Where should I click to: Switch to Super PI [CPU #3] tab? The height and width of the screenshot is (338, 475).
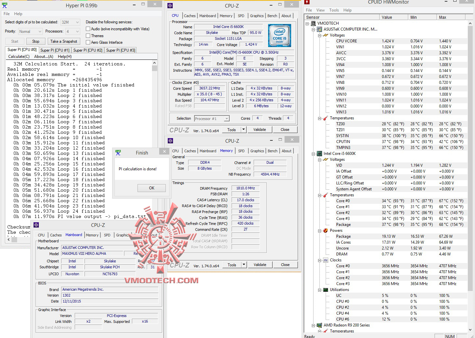tap(121, 50)
